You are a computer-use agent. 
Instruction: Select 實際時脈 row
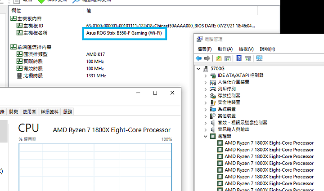33,61
